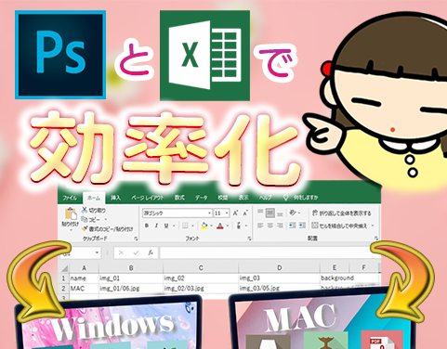Image resolution: width=447 pixels, height=349 pixels.
Task: Select cell A1 containing name
Action: 84,278
